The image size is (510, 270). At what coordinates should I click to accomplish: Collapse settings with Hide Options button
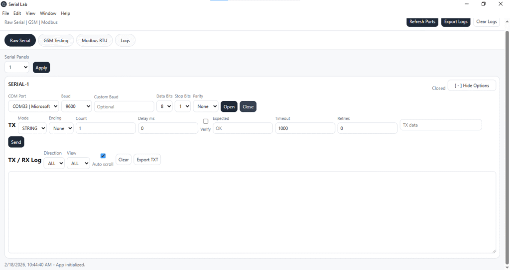tap(472, 86)
